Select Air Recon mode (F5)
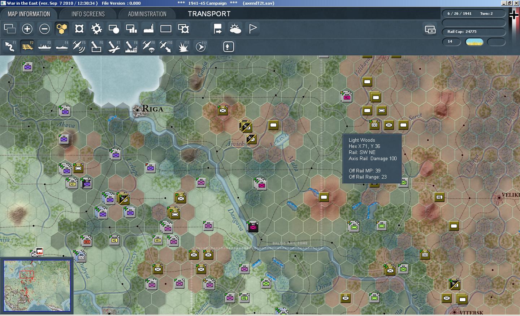Image resolution: width=520 pixels, height=316 pixels. click(x=79, y=47)
